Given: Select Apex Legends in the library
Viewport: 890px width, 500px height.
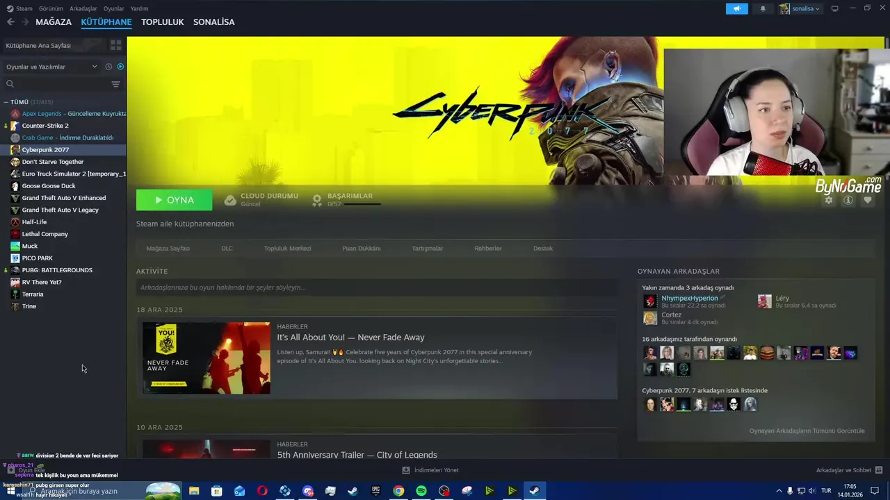Looking at the screenshot, I should pos(68,113).
